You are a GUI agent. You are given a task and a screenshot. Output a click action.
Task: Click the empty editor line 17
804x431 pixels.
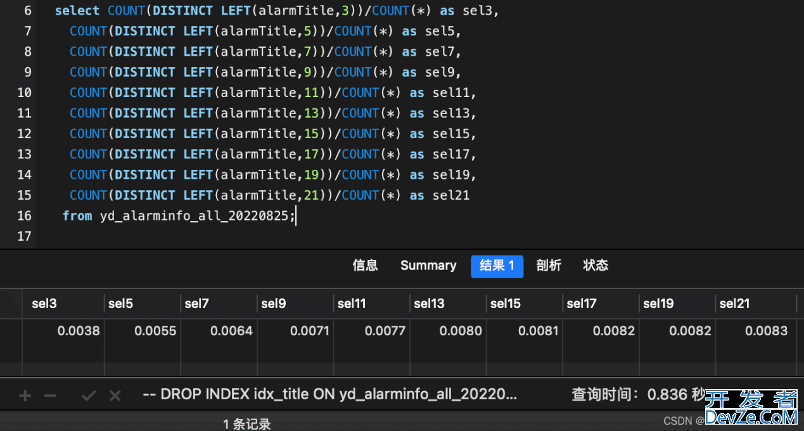[x=418, y=236]
